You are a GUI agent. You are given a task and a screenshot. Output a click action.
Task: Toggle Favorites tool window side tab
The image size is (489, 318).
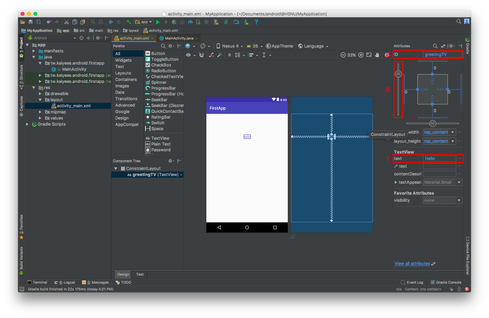pos(21,227)
